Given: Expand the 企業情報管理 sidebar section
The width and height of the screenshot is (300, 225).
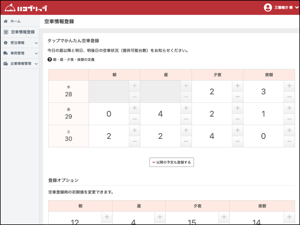Looking at the screenshot, I should point(36,64).
